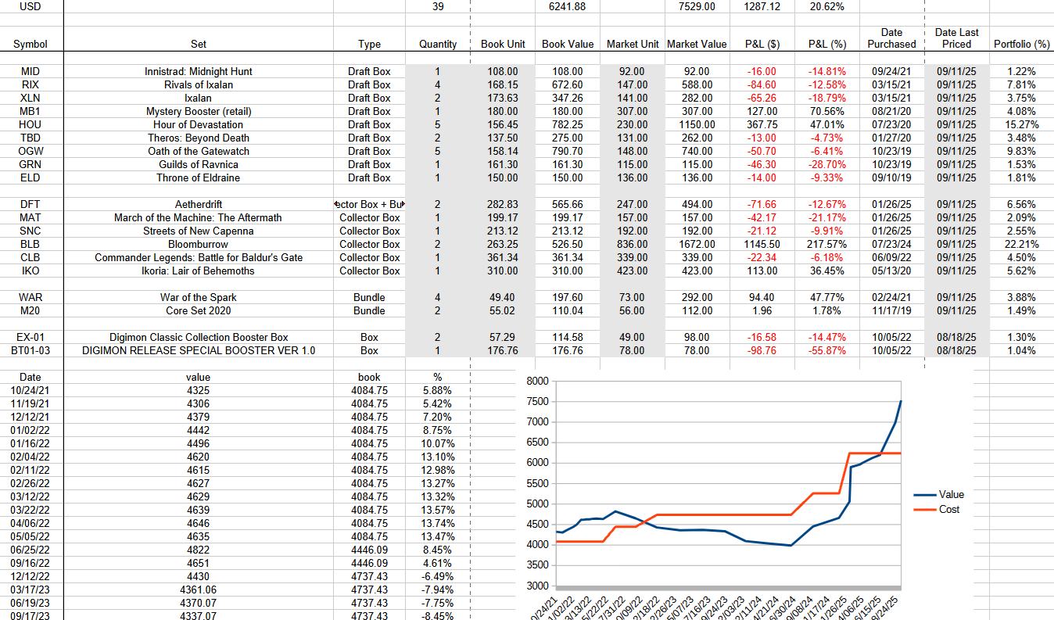
Task: Select the "War of the Spark" cell
Action: coord(199,297)
